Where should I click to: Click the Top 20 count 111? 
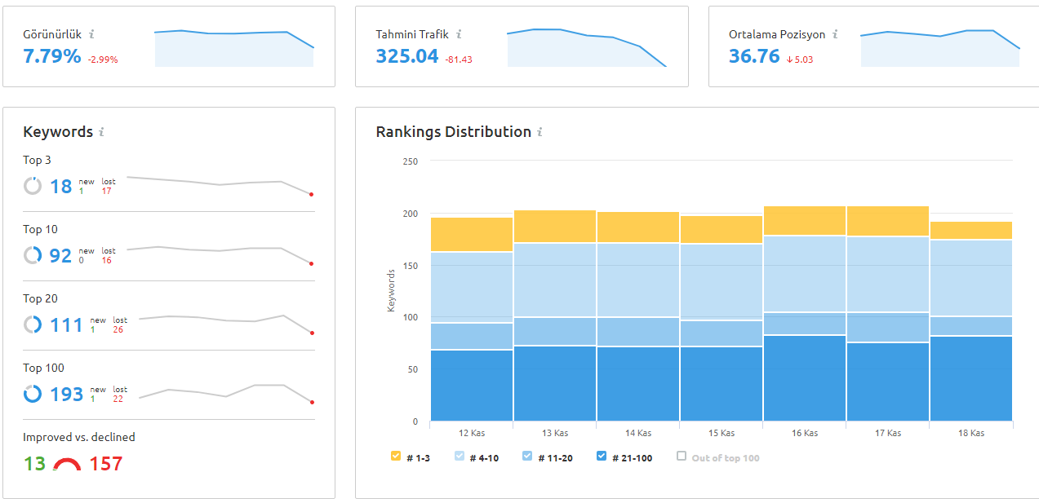[67, 325]
